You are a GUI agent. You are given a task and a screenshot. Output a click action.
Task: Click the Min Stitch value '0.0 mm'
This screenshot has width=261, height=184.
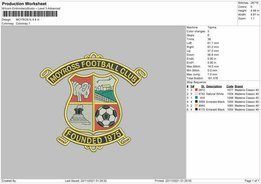point(212,70)
